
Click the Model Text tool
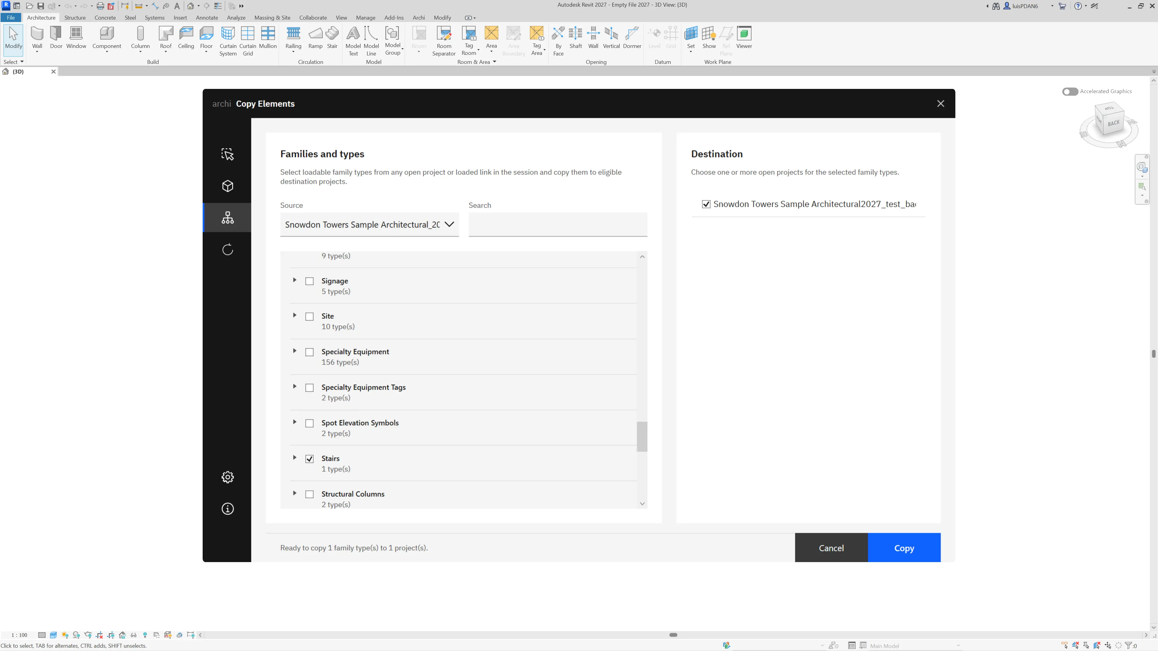click(x=353, y=41)
